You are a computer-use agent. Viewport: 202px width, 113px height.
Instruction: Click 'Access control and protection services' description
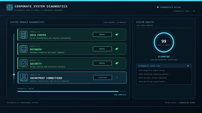48,67
